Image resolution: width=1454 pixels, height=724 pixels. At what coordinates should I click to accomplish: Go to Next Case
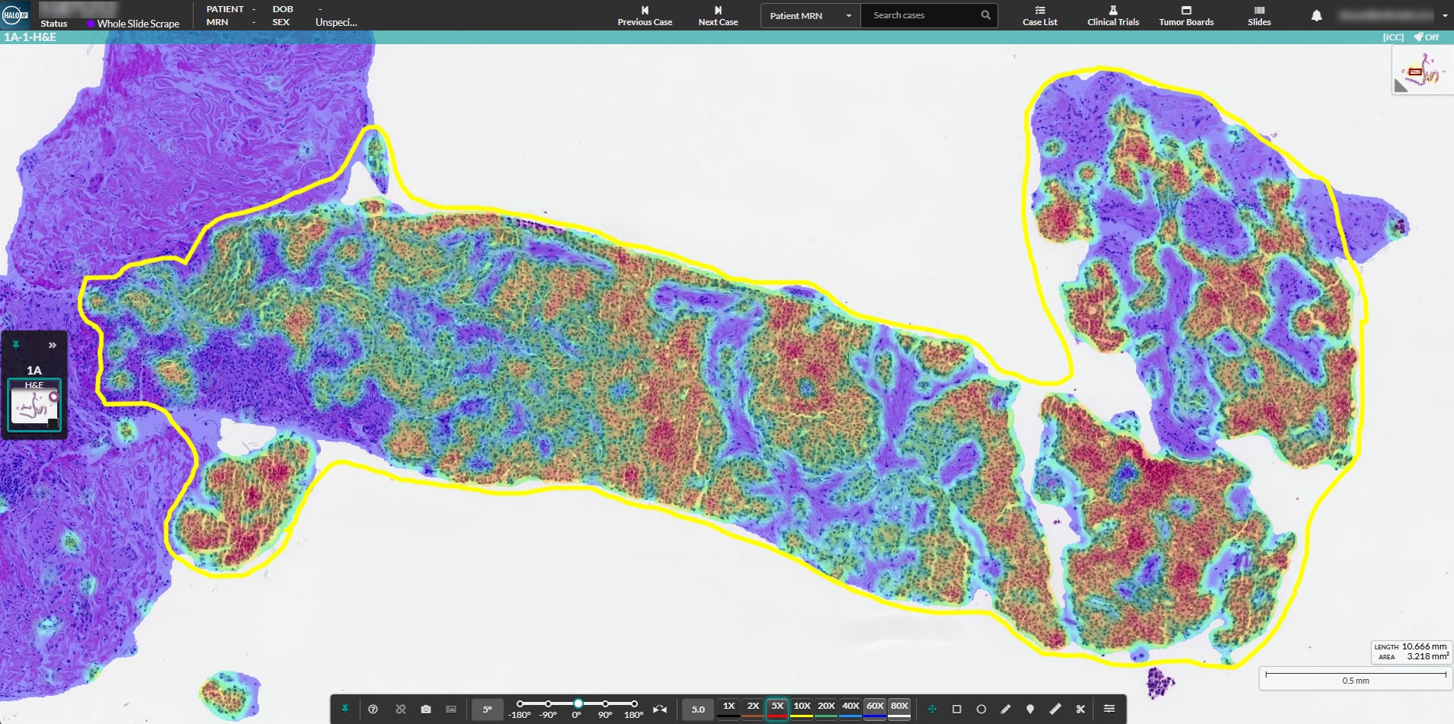point(718,16)
